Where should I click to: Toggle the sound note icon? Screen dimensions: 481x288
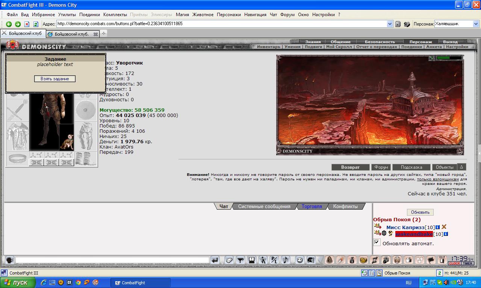click(x=286, y=260)
